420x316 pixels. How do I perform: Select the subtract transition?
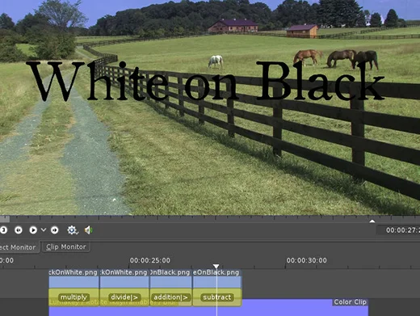pyautogui.click(x=217, y=297)
